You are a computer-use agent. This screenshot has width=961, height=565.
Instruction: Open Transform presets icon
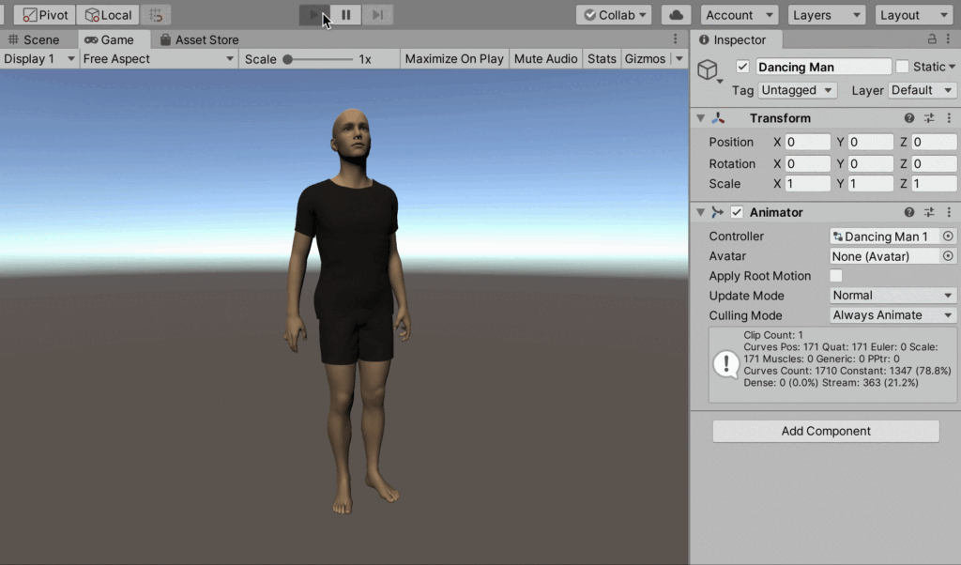click(929, 117)
